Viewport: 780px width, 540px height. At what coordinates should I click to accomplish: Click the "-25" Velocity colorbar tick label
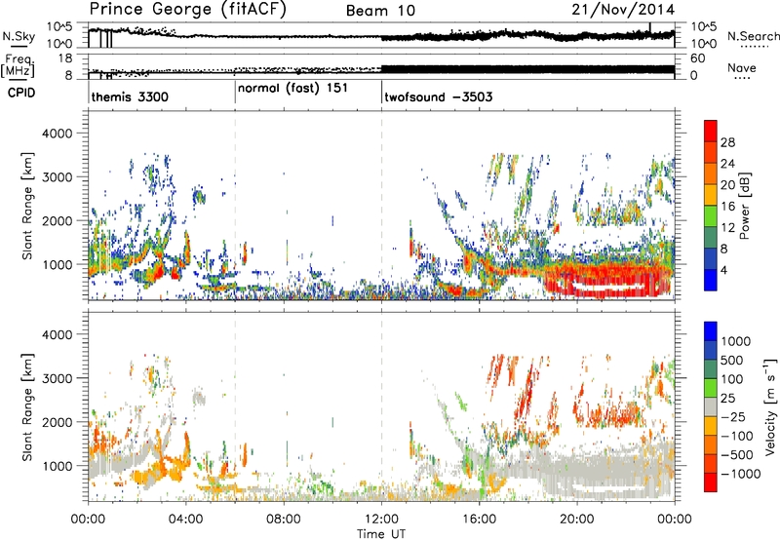733,416
